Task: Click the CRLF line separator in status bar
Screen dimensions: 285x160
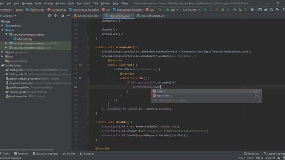Action: coord(250,158)
